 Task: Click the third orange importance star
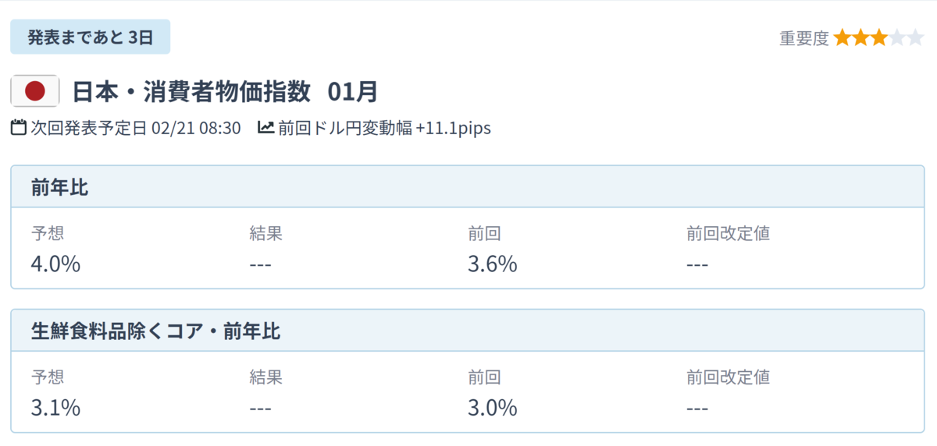pyautogui.click(x=878, y=37)
